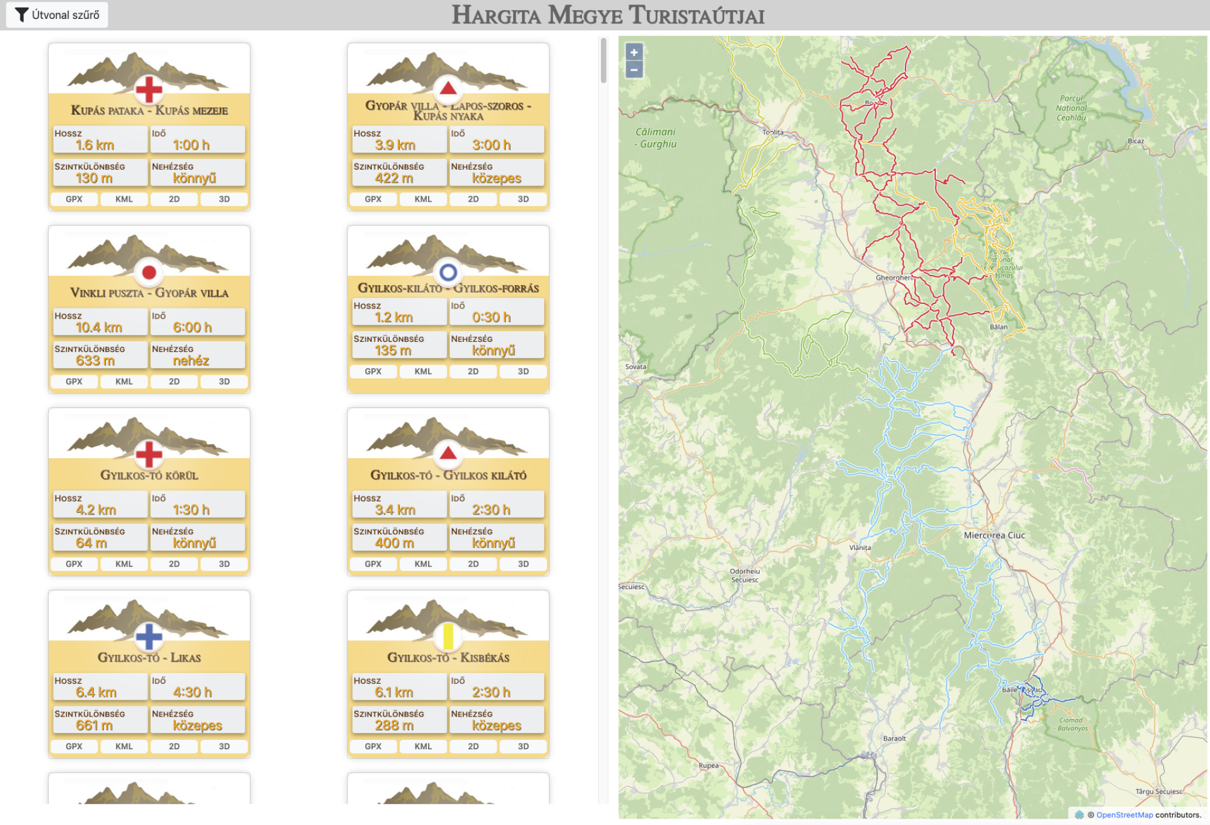
Task: Show 2D view of Vinkli puszta route
Action: 174,382
